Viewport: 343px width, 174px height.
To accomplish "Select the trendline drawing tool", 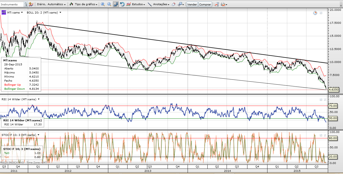I will pos(150,5).
